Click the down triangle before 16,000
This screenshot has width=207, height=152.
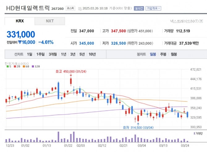click(20, 42)
